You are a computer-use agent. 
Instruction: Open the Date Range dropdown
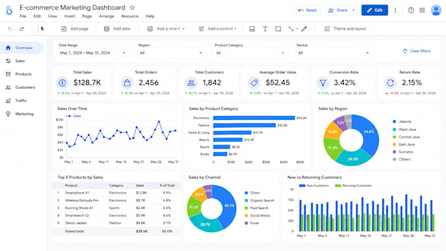pos(92,53)
